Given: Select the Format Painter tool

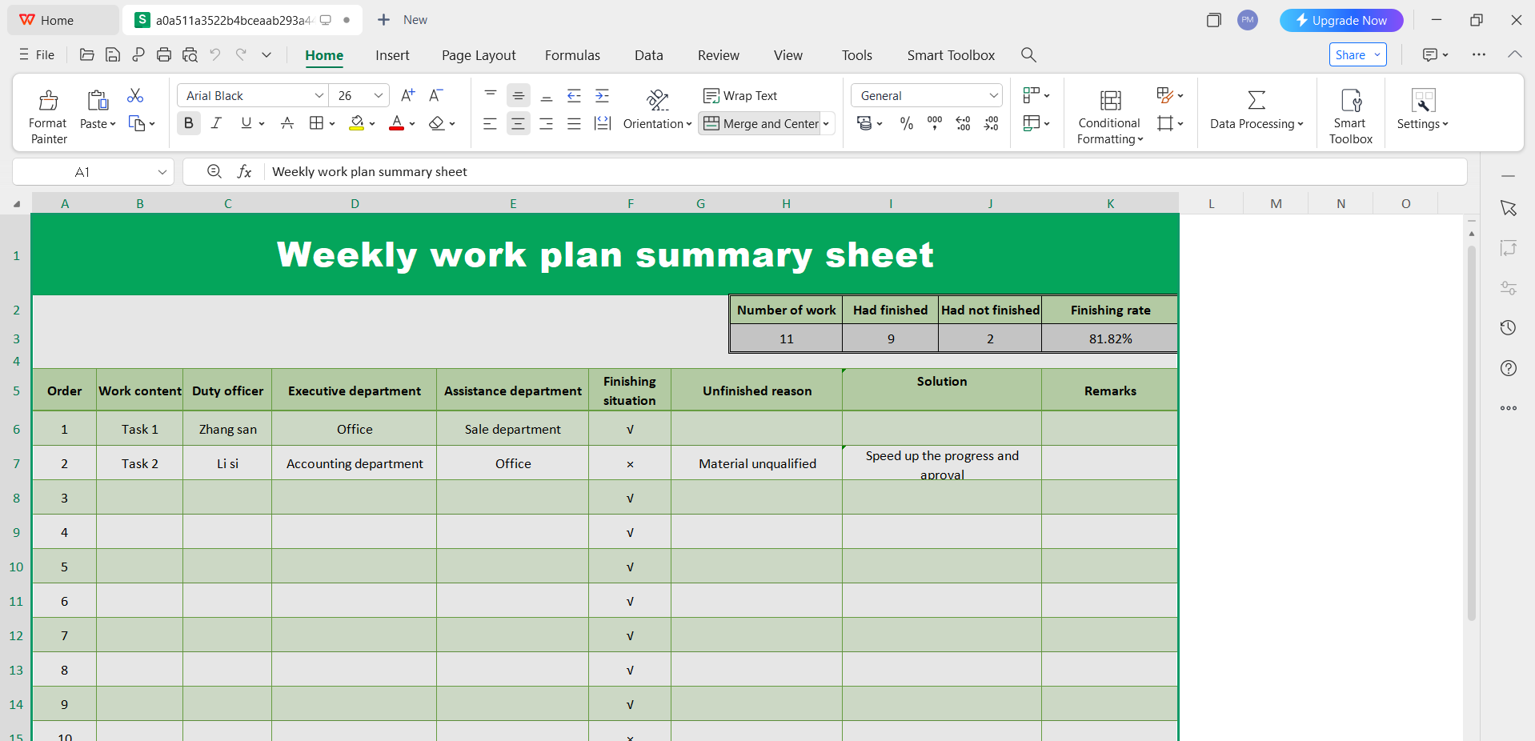Looking at the screenshot, I should tap(47, 113).
